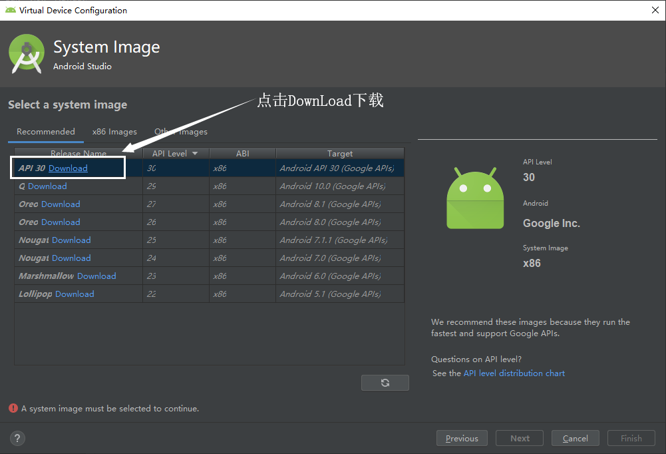Cancel the virtual device configuration

point(575,438)
